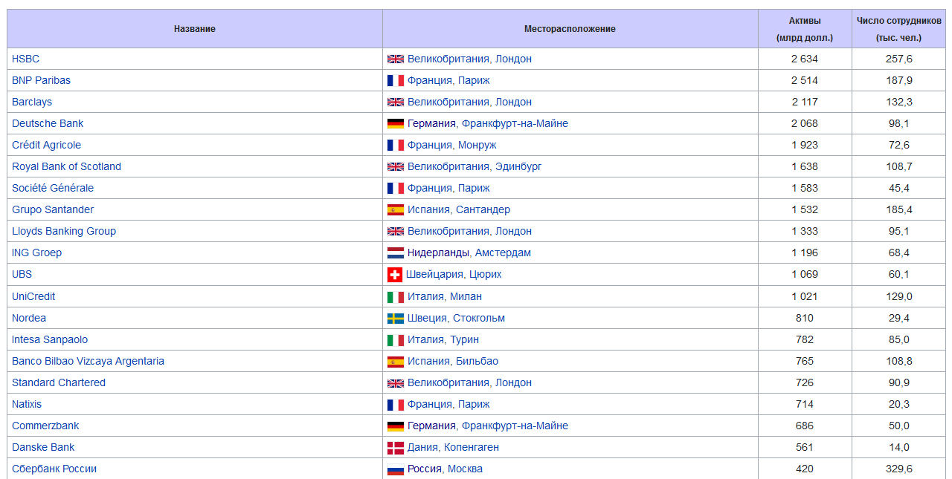Follow the Société Générale link
Screen dimensions: 952x479
tap(53, 188)
